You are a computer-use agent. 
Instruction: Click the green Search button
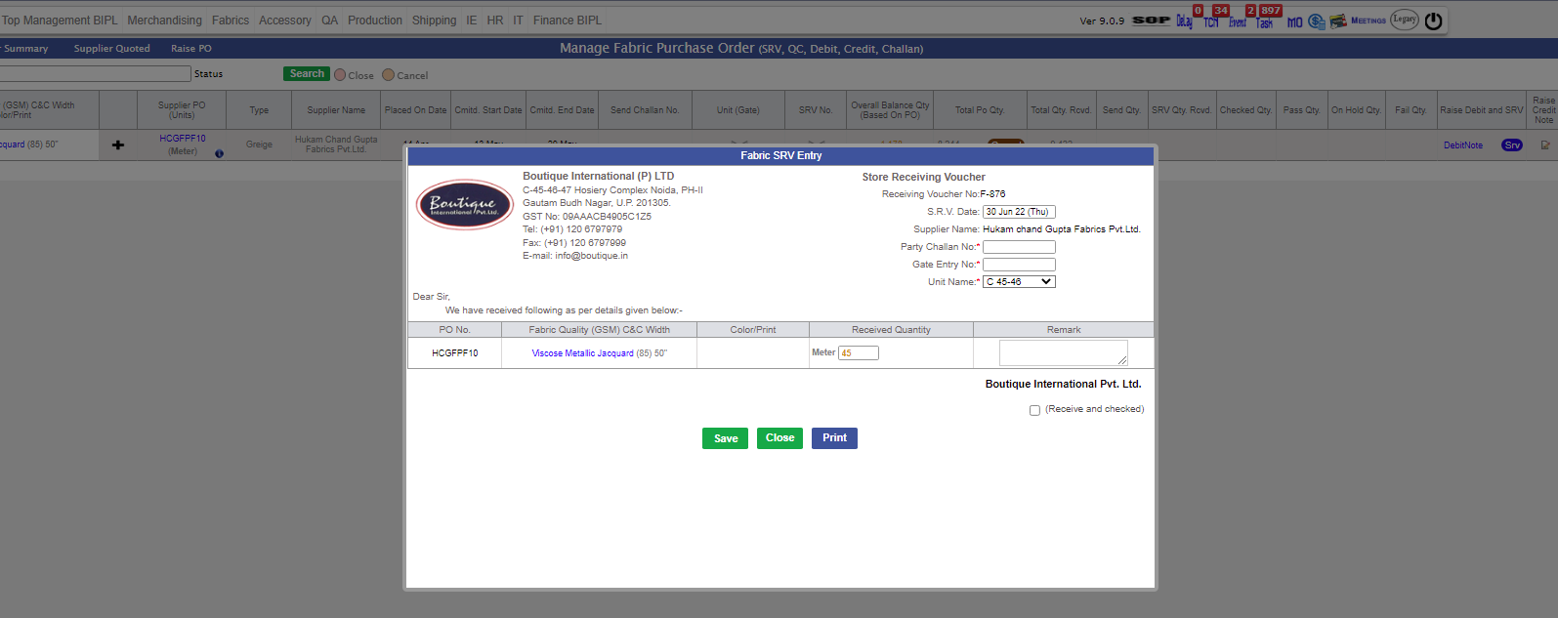[x=307, y=74]
